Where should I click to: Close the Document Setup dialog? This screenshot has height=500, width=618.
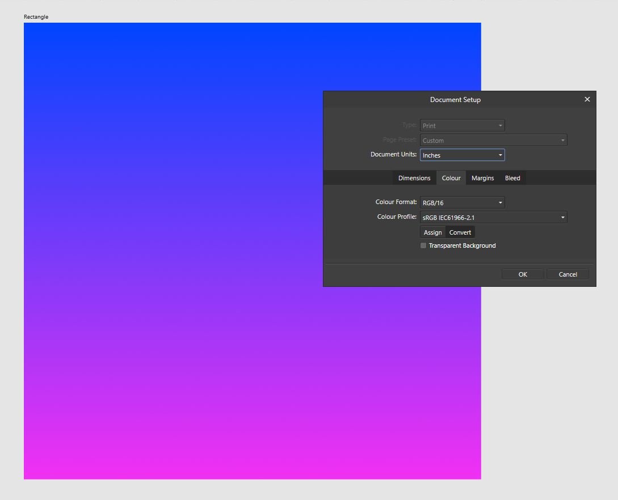587,99
